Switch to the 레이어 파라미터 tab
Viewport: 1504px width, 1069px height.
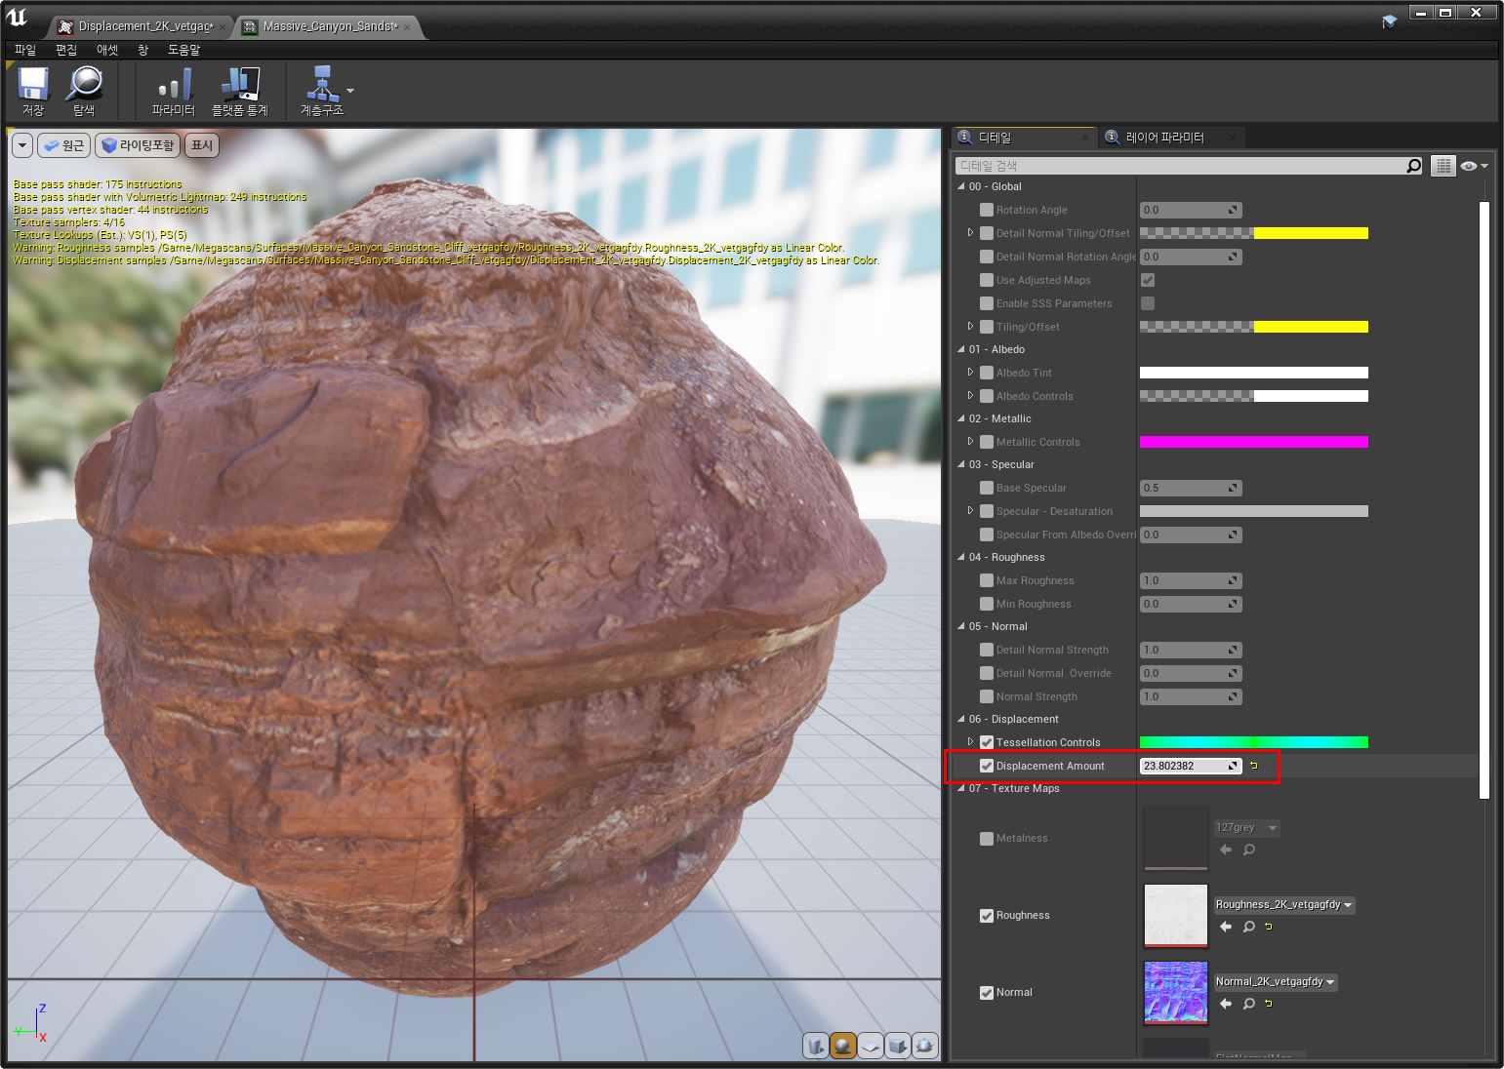coord(1164,138)
